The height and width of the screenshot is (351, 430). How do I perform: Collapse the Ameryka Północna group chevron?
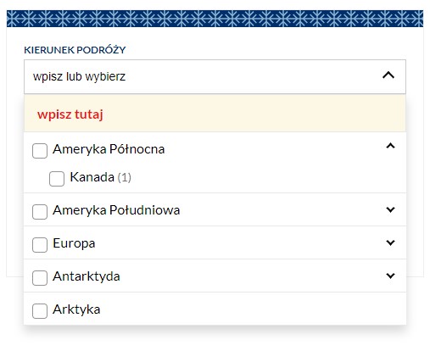click(390, 146)
